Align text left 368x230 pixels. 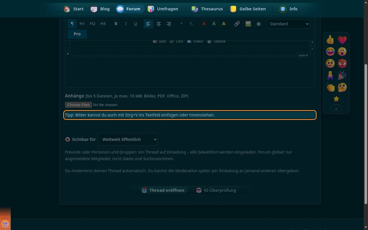pyautogui.click(x=148, y=24)
